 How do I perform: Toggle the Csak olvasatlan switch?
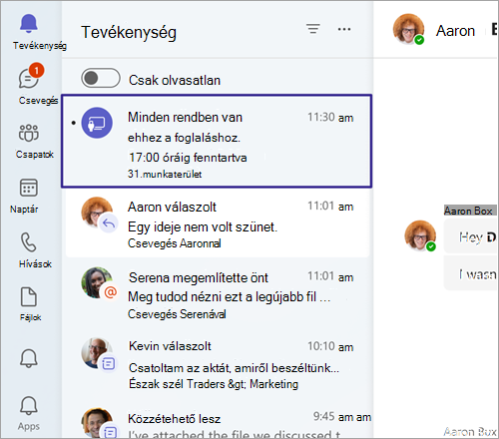pyautogui.click(x=101, y=78)
